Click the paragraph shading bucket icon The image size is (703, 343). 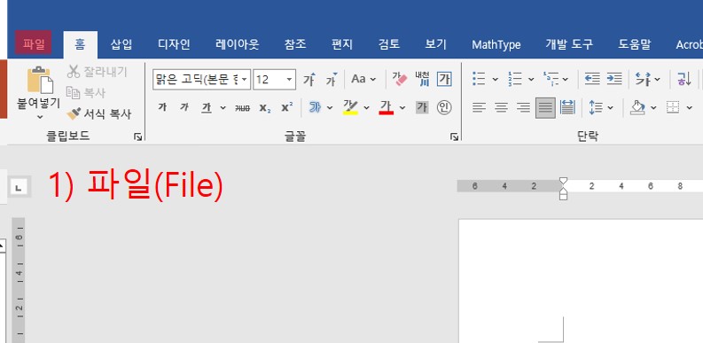tap(637, 107)
